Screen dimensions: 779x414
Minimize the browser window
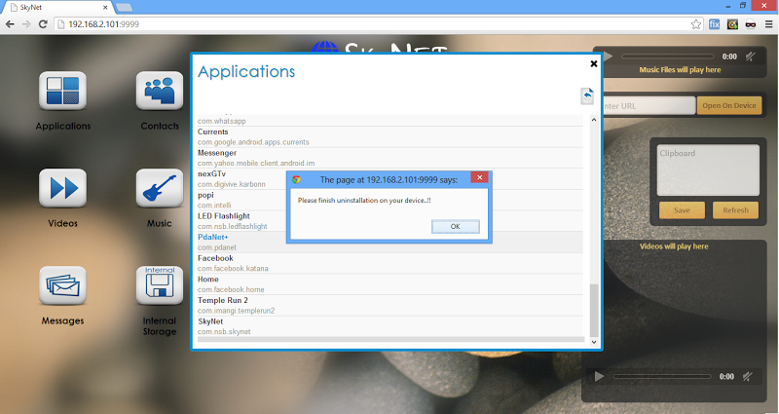[728, 6]
